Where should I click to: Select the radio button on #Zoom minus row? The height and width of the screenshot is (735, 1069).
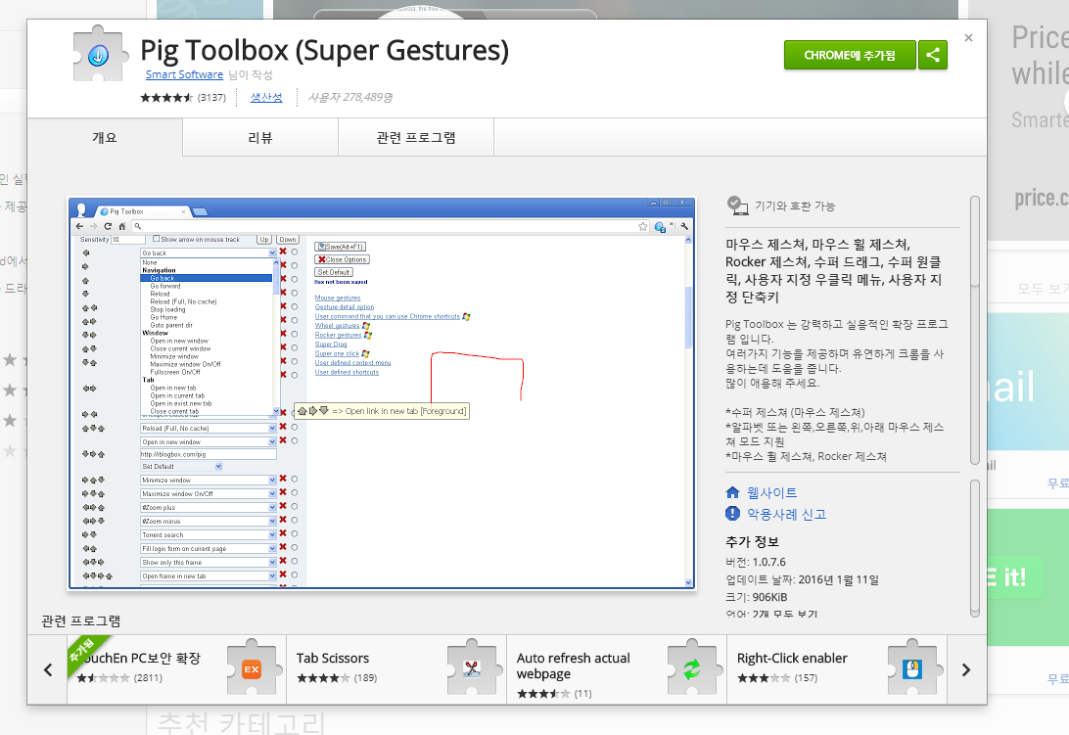point(295,521)
